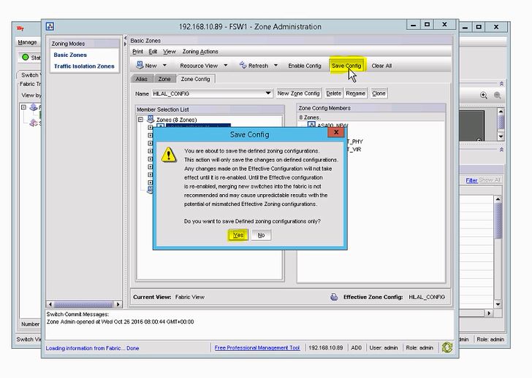Click the Filter link in background window

coord(471,180)
